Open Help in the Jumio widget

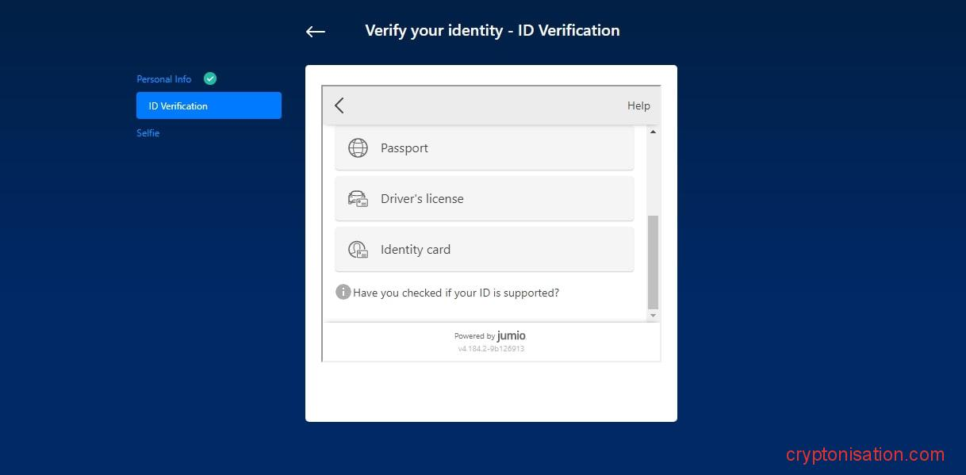638,105
